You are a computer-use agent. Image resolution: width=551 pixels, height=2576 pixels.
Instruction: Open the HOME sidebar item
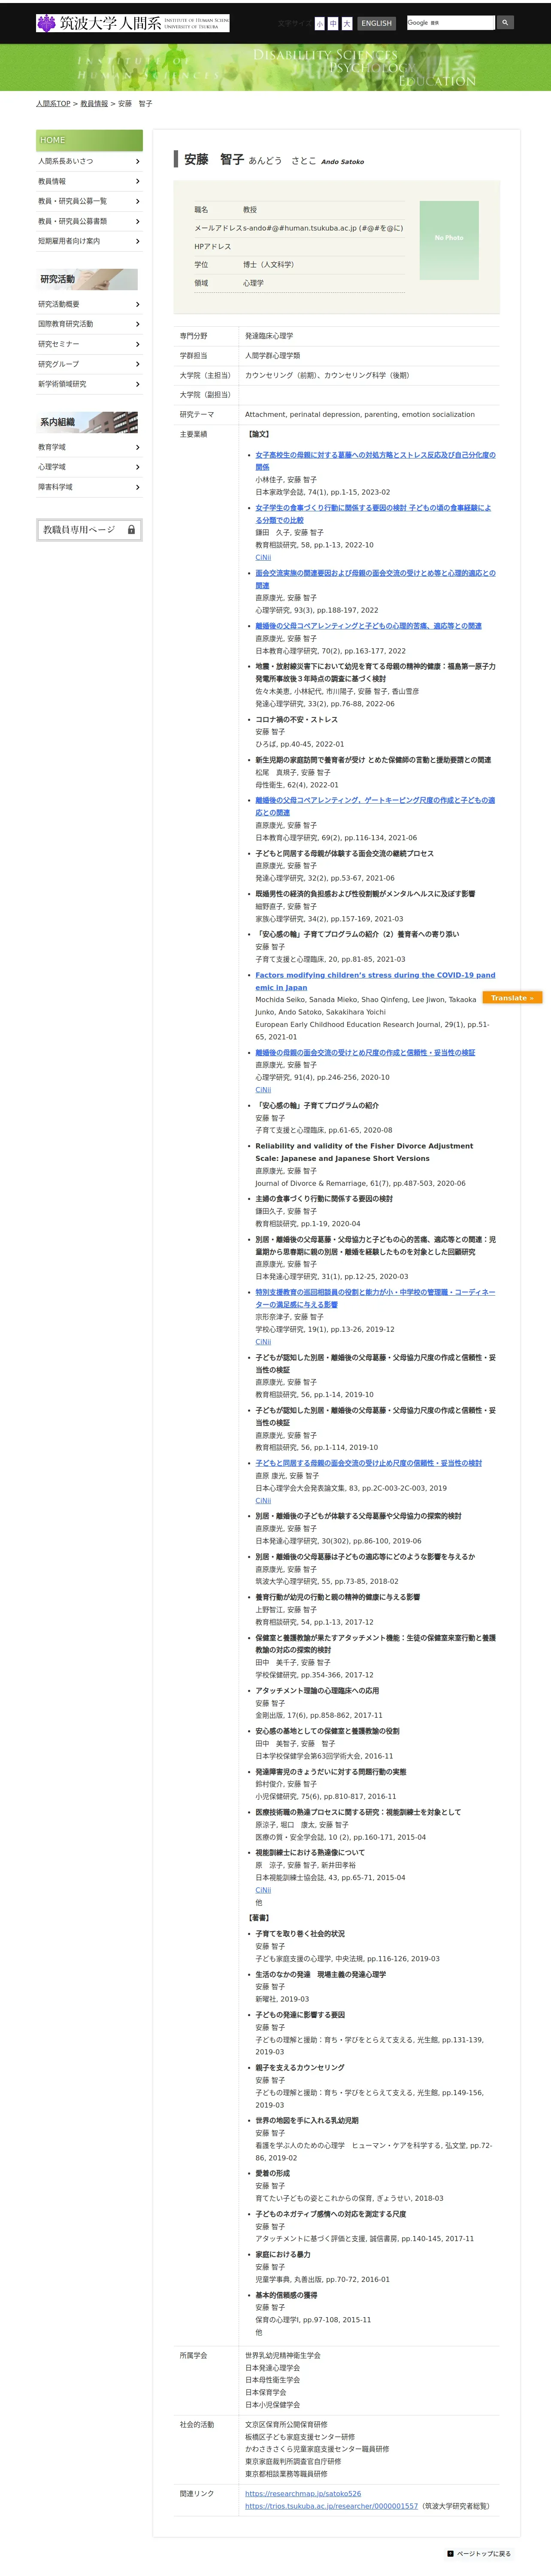coord(89,140)
